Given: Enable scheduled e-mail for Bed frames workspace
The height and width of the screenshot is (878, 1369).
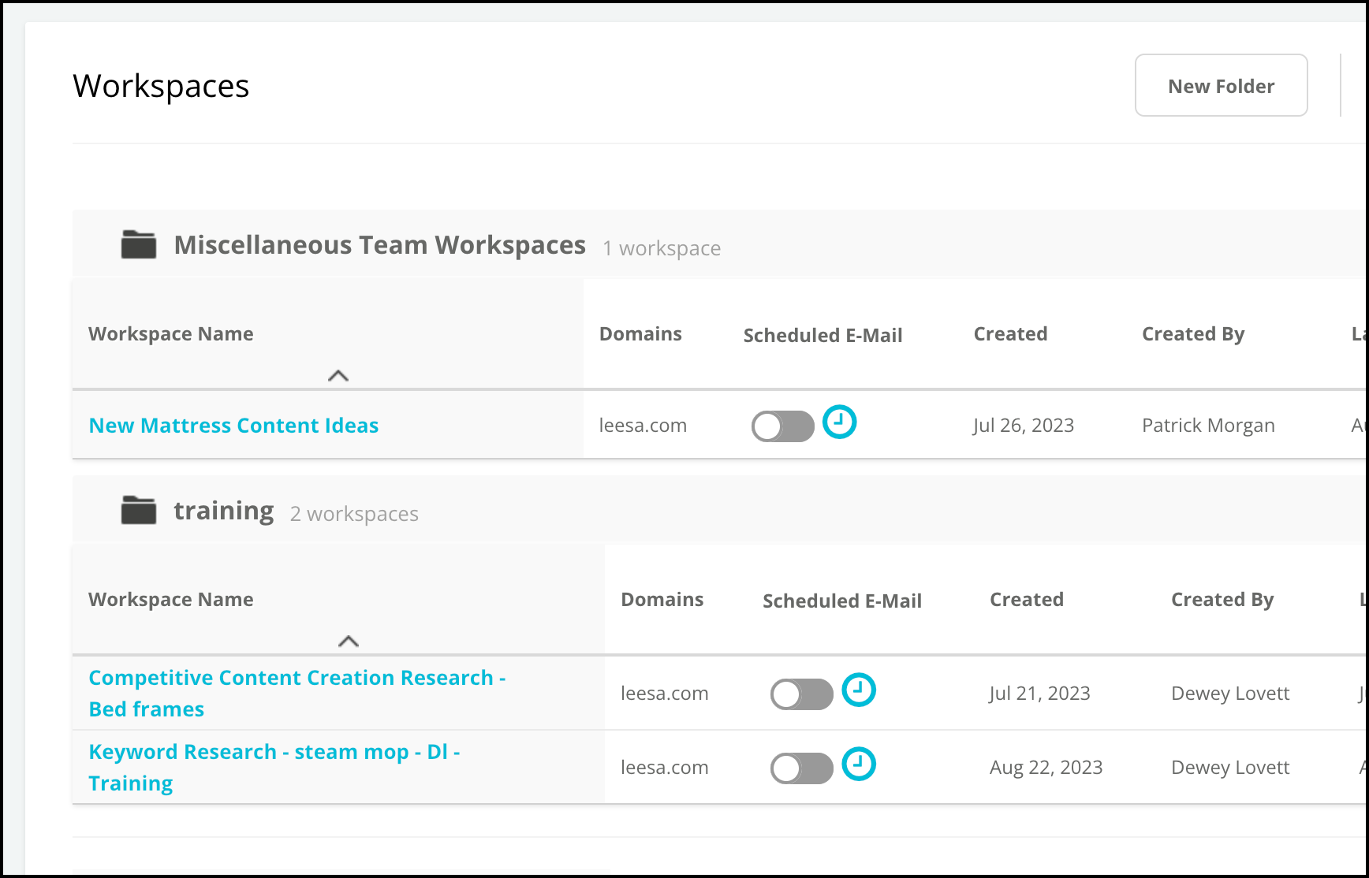Looking at the screenshot, I should pos(801,694).
